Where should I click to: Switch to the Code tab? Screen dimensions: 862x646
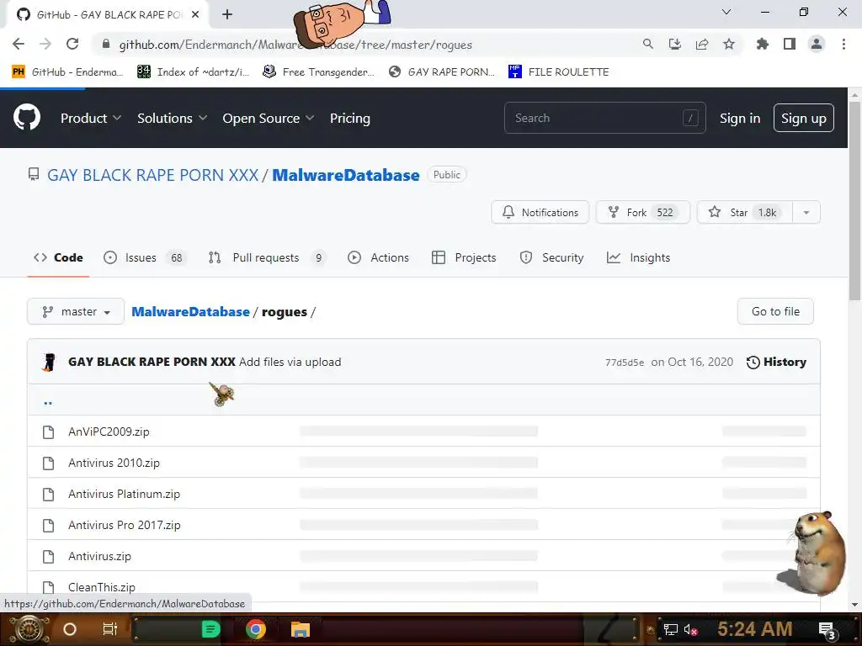point(58,257)
